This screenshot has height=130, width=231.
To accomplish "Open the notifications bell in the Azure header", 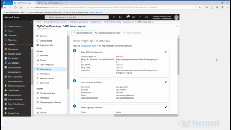I will 127,17.
